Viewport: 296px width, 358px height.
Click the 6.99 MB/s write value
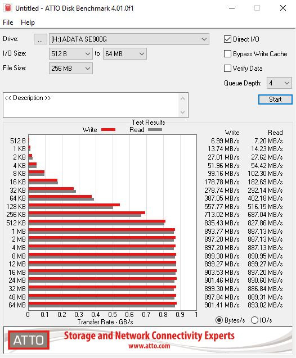coord(225,141)
